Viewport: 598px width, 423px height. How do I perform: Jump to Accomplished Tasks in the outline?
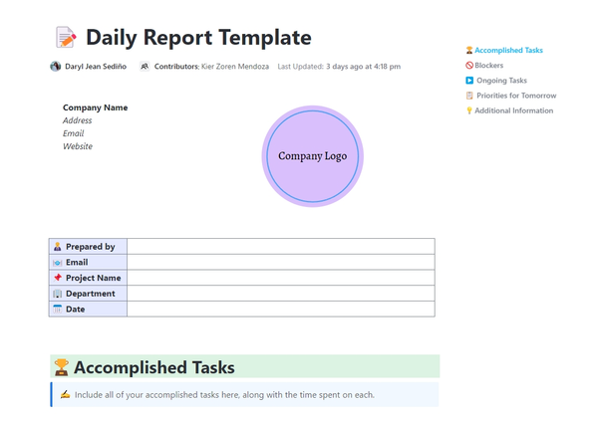[x=508, y=50]
